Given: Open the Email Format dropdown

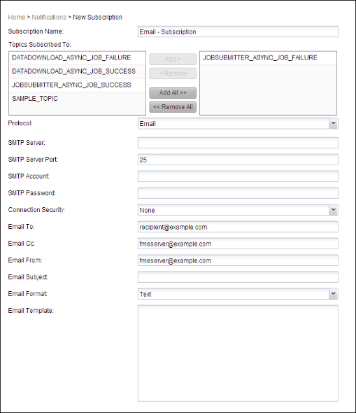Looking at the screenshot, I should pos(238,294).
